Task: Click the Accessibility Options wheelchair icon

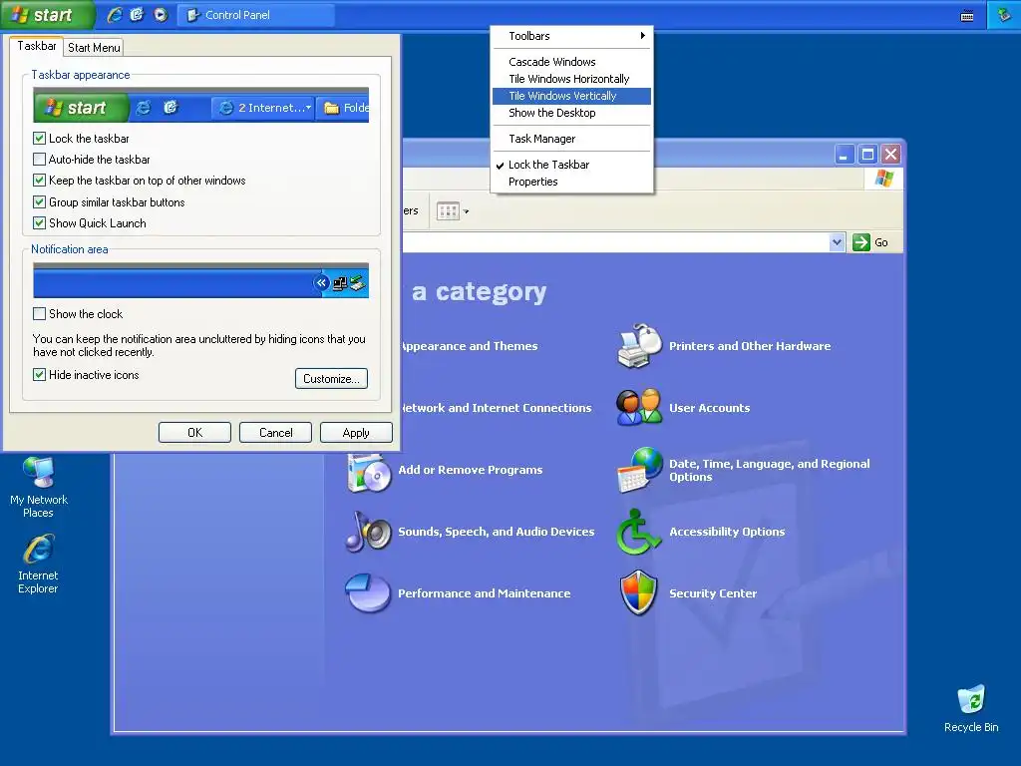Action: click(x=639, y=532)
